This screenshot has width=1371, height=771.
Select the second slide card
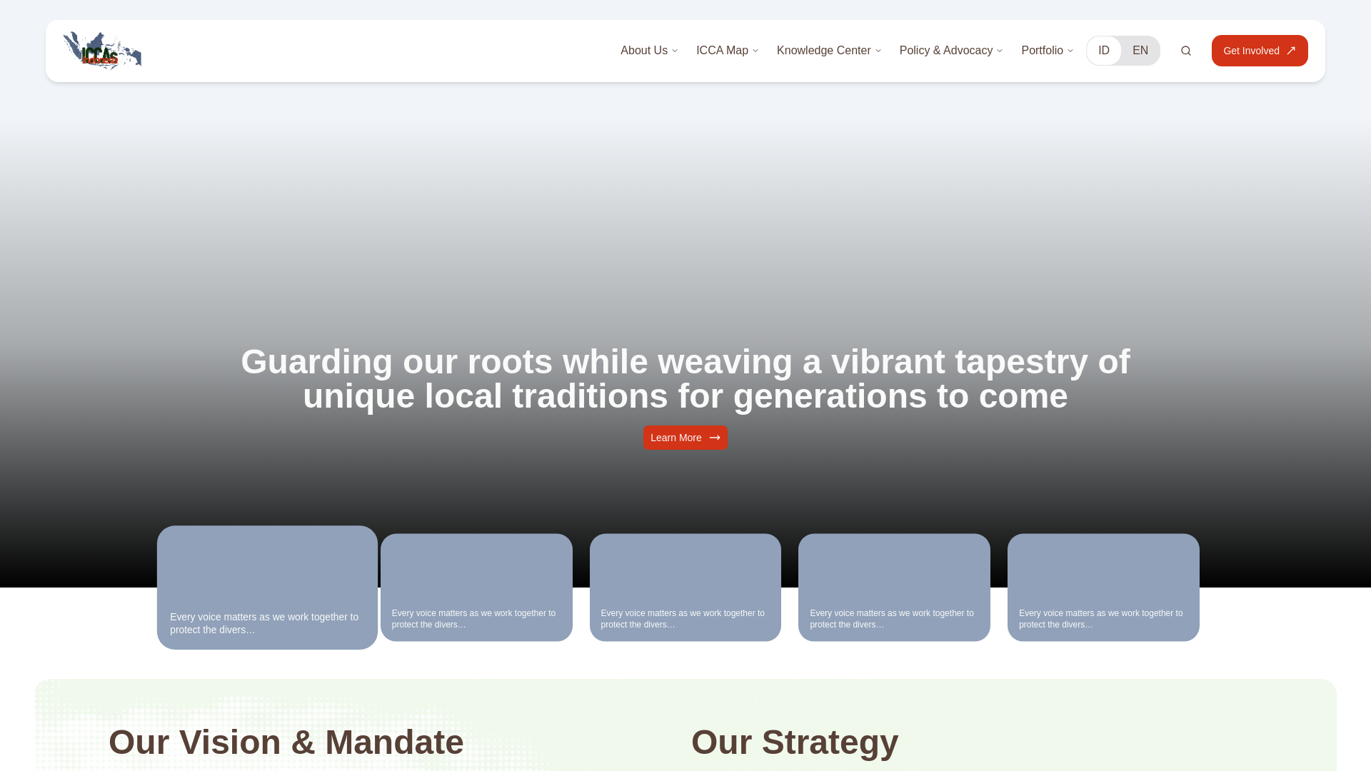(476, 587)
